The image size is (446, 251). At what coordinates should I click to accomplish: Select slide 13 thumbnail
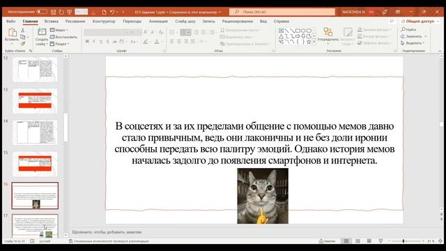pos(35,100)
